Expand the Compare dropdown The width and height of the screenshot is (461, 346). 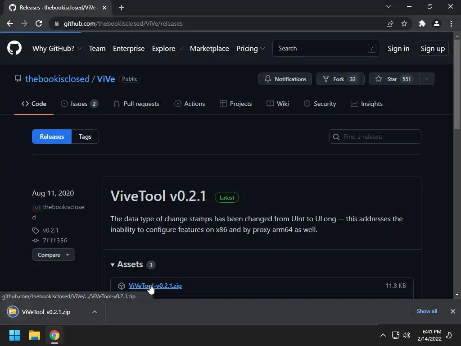54,255
